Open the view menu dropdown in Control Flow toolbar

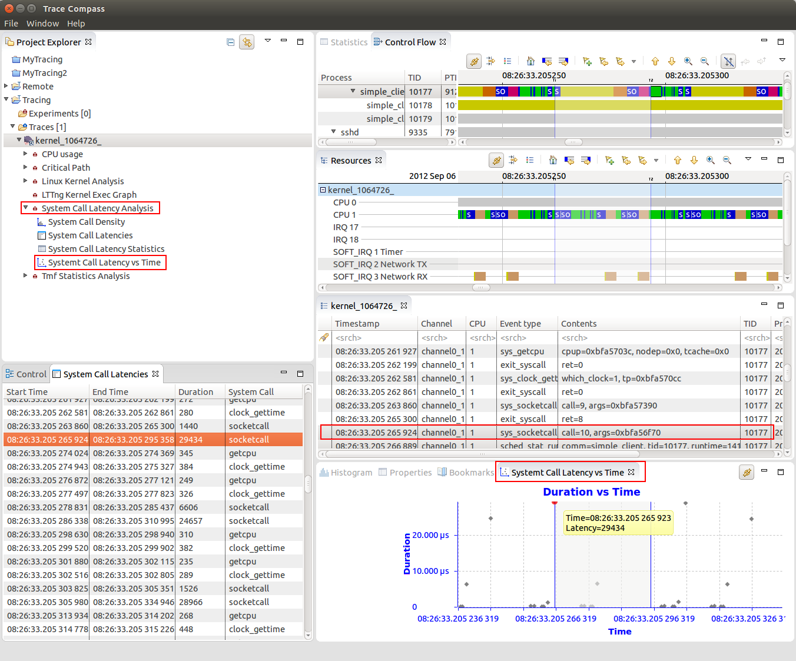782,61
